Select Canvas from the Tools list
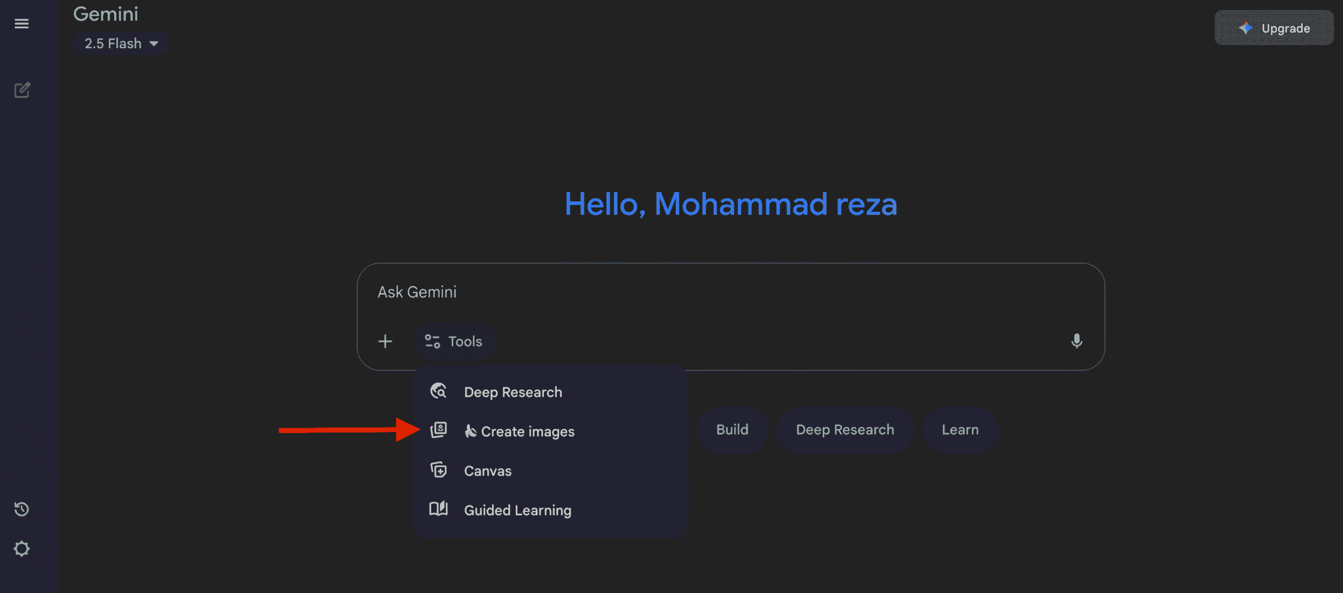Viewport: 1343px width, 593px height. click(487, 471)
